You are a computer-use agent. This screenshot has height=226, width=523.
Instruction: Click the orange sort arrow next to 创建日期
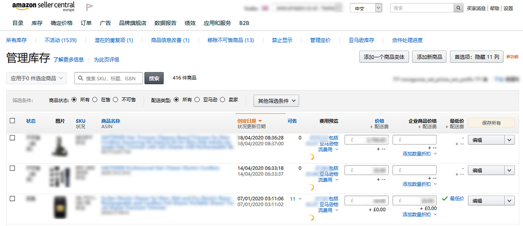point(260,121)
